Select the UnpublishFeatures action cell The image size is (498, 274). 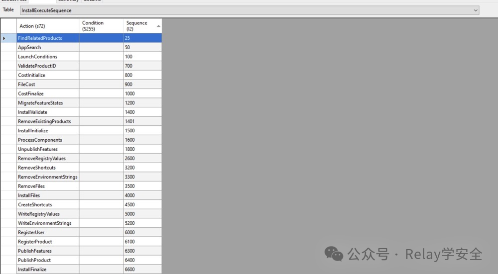click(x=48, y=149)
